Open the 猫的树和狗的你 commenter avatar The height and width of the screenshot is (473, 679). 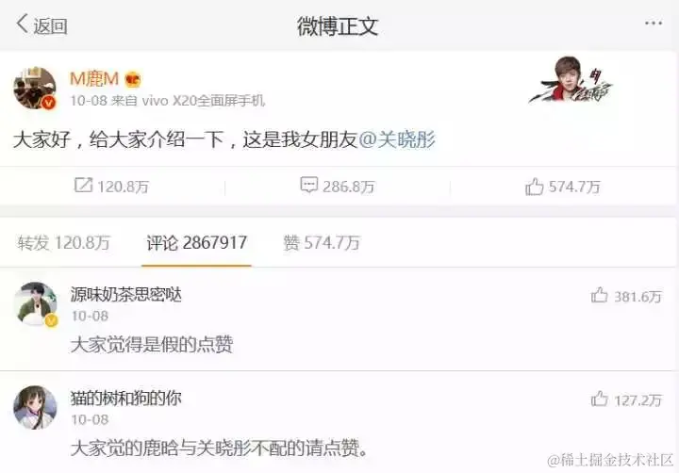click(35, 408)
